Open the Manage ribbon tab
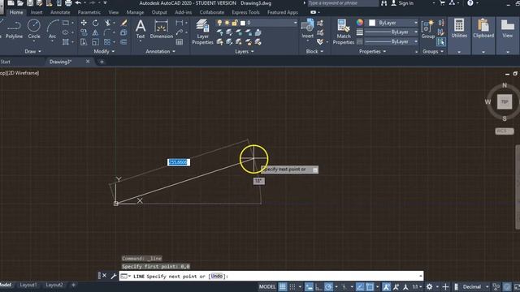The height and width of the screenshot is (292, 520). (x=136, y=12)
